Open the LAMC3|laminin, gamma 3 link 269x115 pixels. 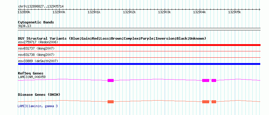point(37,106)
